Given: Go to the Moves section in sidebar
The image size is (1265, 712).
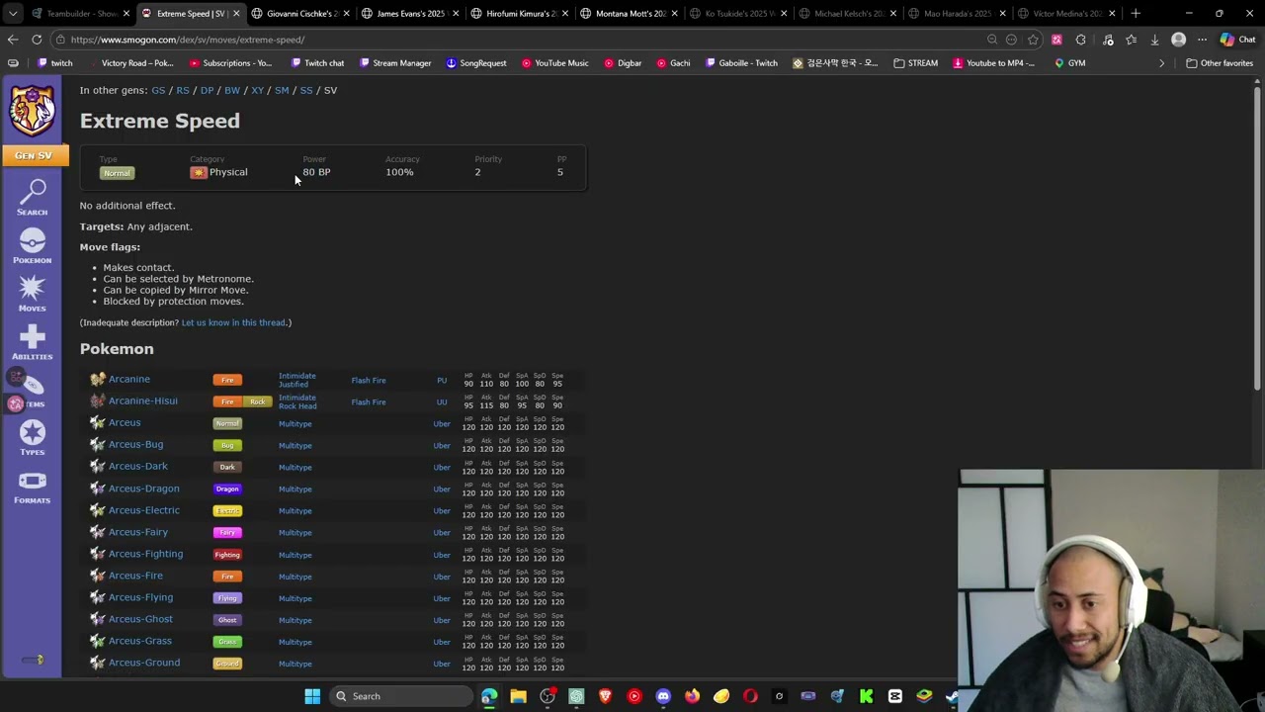Looking at the screenshot, I should click(x=32, y=294).
